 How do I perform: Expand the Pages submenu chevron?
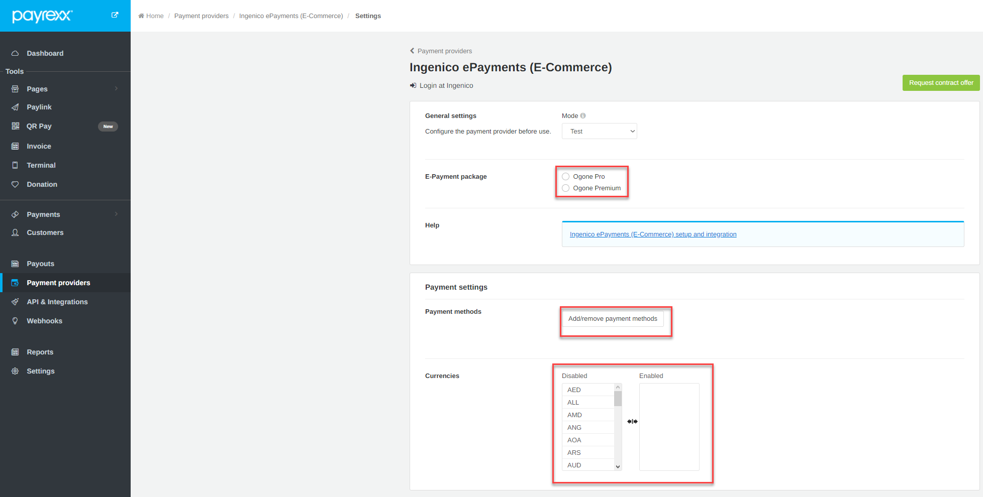[x=116, y=88]
